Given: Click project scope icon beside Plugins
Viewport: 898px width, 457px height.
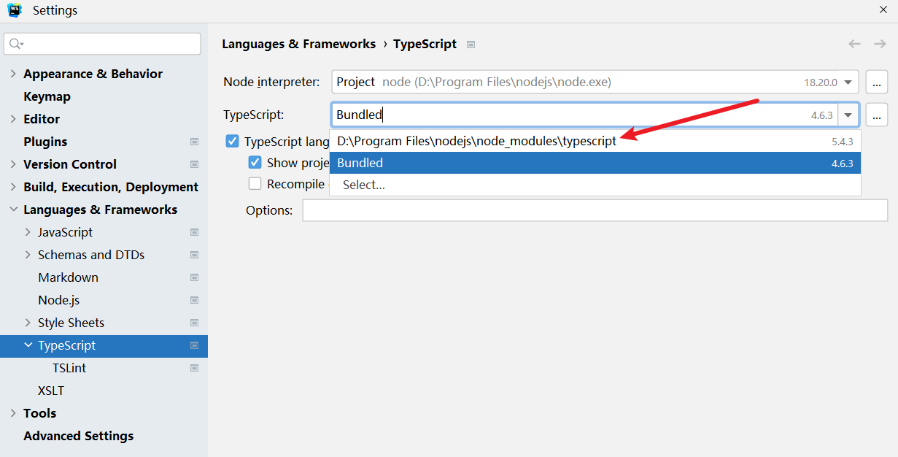Looking at the screenshot, I should coord(194,142).
